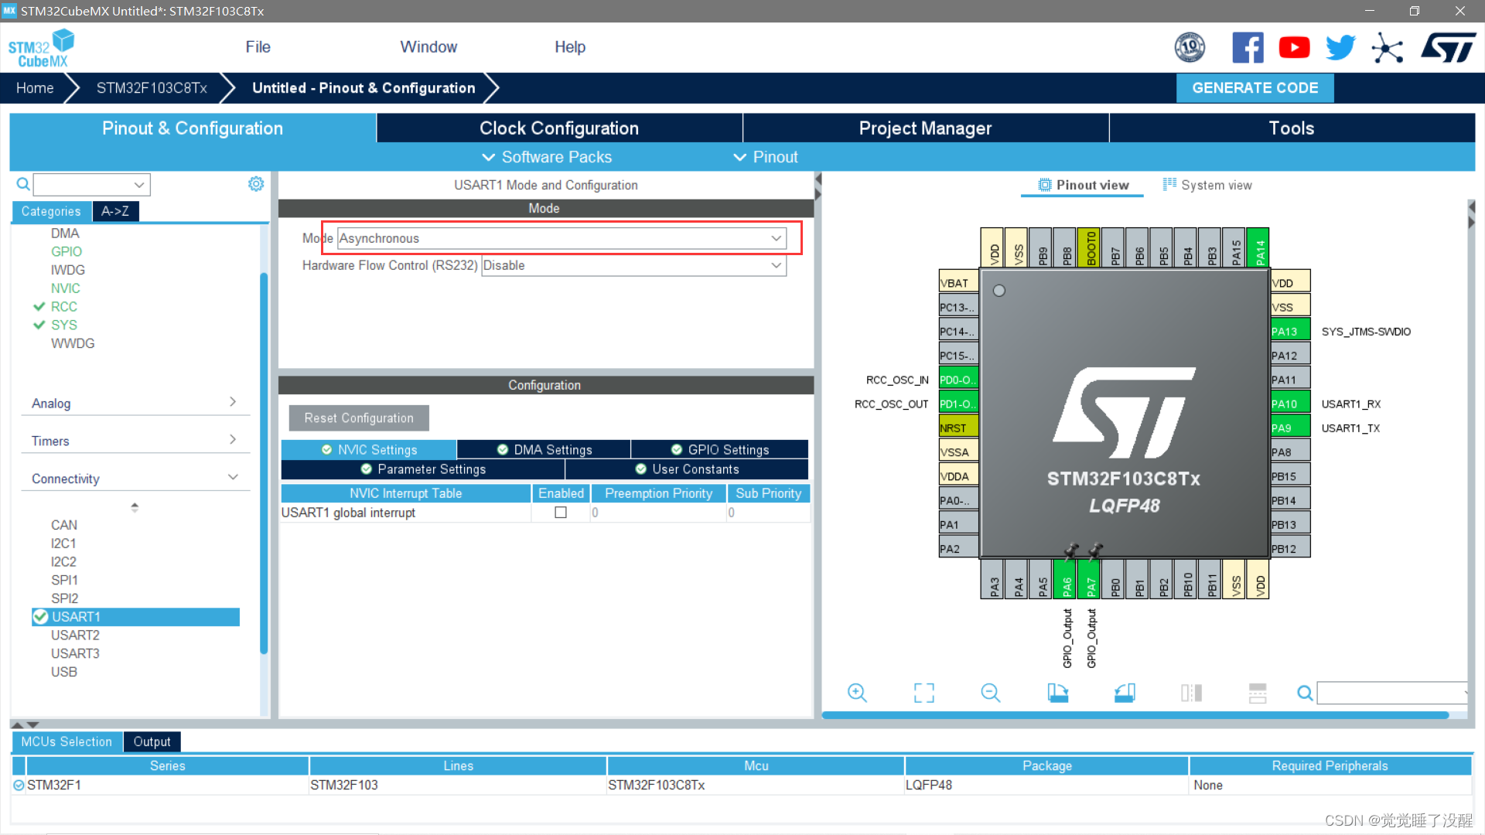Screen dimensions: 1485x835
Task: Click the pin search magnifier icon
Action: pyautogui.click(x=1305, y=693)
